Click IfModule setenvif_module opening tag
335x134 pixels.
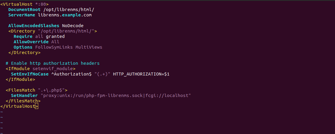click(x=41, y=69)
